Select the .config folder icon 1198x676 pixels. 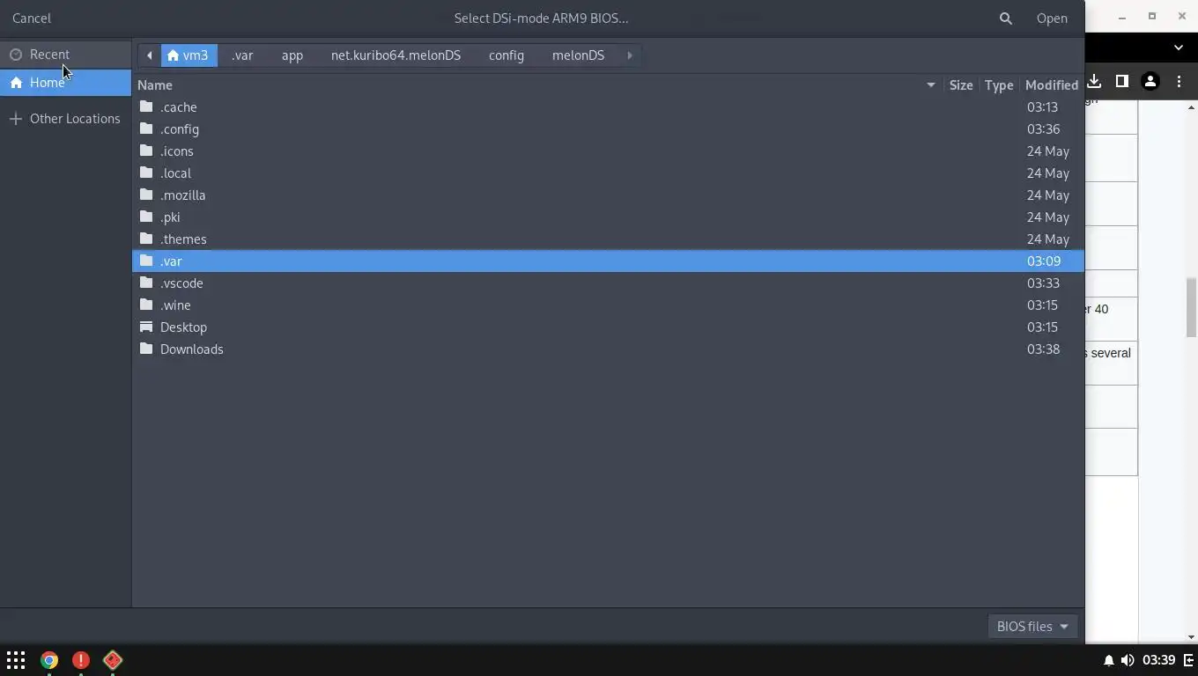[x=146, y=129]
